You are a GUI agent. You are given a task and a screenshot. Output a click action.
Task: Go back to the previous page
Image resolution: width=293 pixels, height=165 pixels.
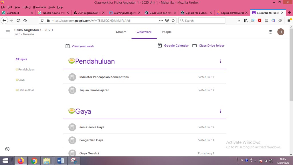[x=4, y=21]
